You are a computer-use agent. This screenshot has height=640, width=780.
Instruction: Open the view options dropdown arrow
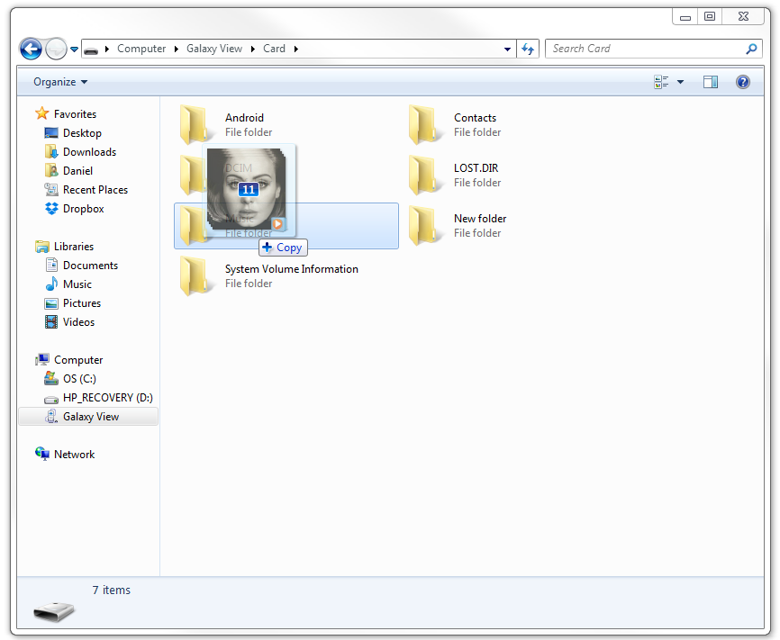click(x=680, y=82)
